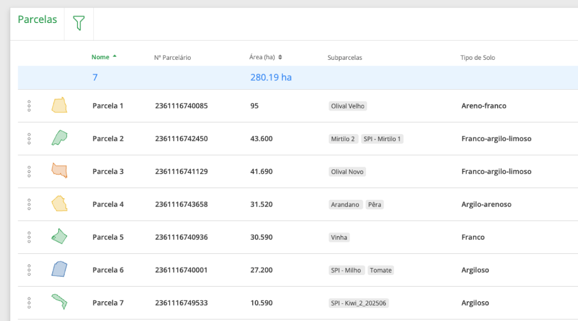The height and width of the screenshot is (321, 578).
Task: Sort by Nome column header
Action: tap(101, 57)
